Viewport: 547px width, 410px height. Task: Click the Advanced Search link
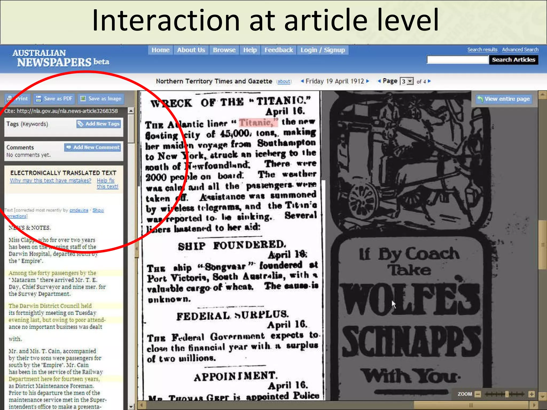click(520, 50)
